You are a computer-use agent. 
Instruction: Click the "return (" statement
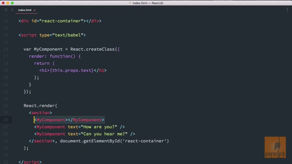44,63
